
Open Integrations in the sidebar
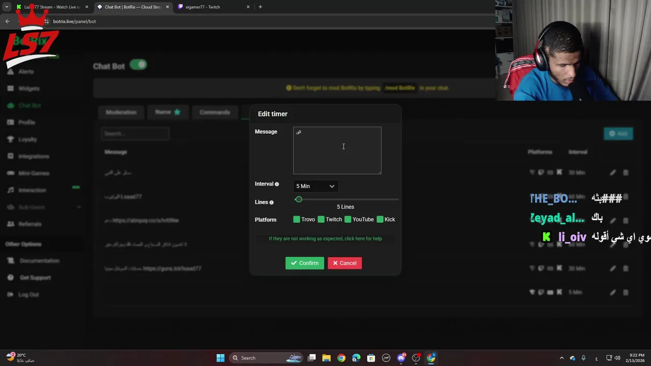point(34,157)
